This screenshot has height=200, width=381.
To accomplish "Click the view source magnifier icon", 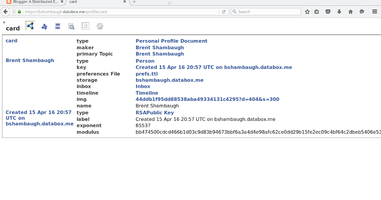I will tap(71, 26).
